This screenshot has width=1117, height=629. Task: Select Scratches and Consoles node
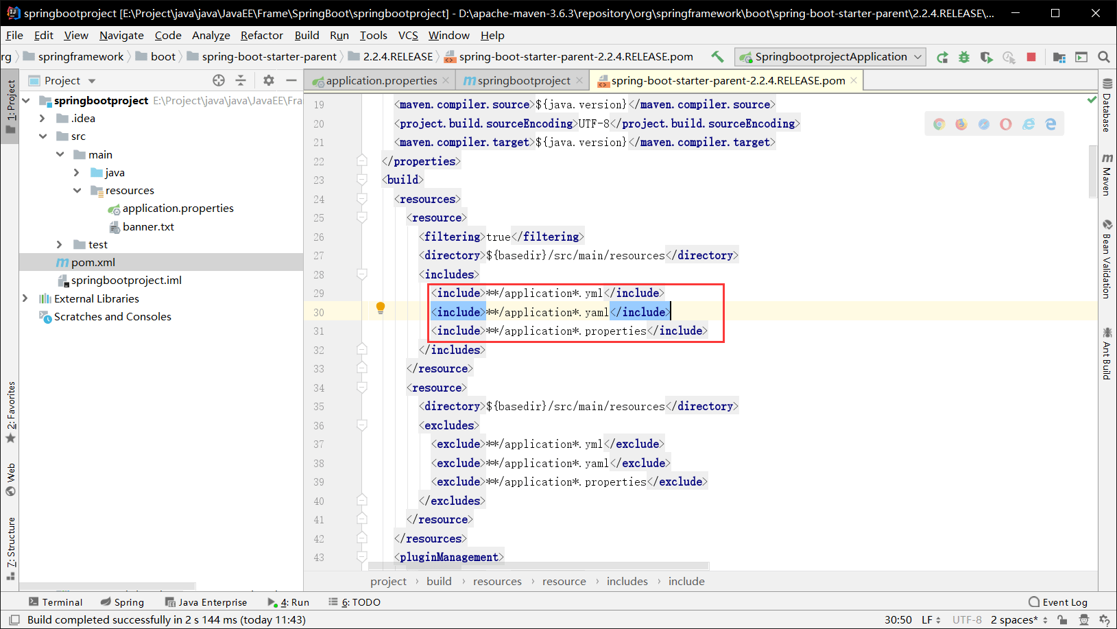112,317
